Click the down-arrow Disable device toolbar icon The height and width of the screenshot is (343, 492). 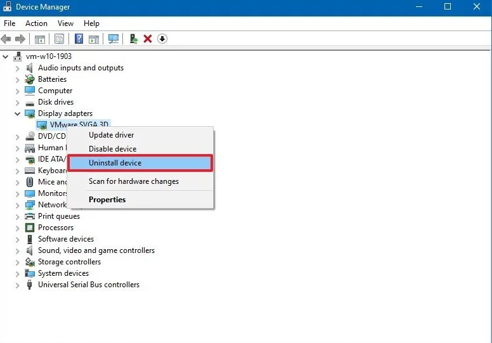pyautogui.click(x=162, y=39)
